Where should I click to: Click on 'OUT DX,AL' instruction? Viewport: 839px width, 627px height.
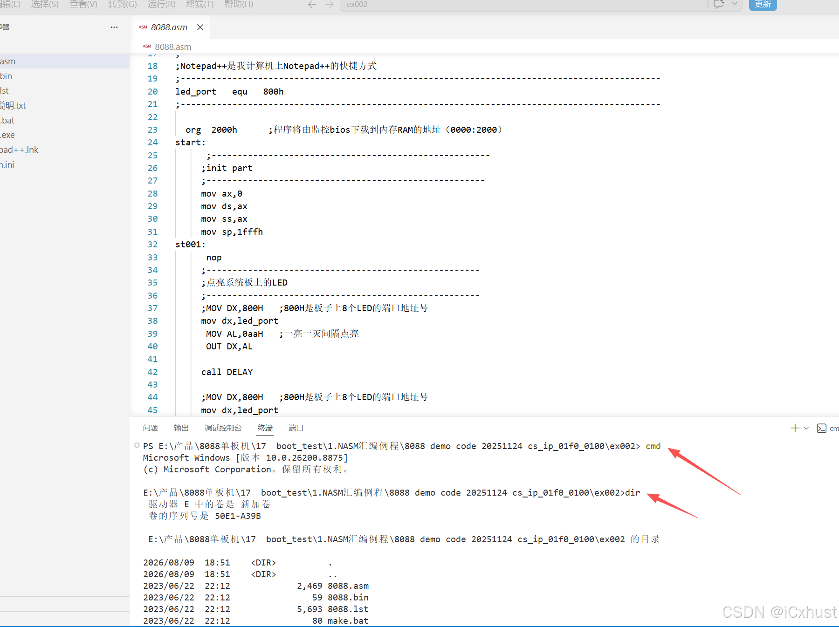coord(229,347)
